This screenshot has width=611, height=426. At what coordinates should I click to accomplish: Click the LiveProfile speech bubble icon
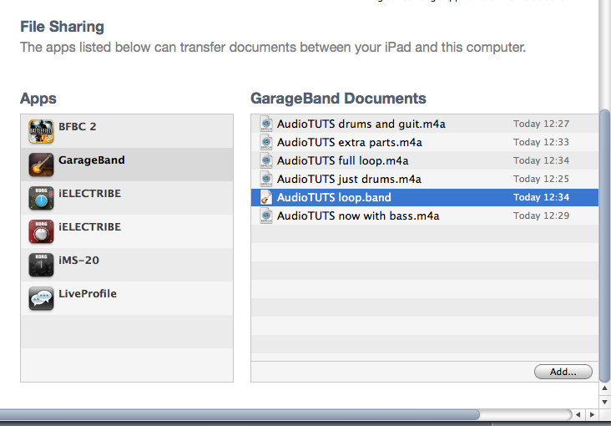41,298
